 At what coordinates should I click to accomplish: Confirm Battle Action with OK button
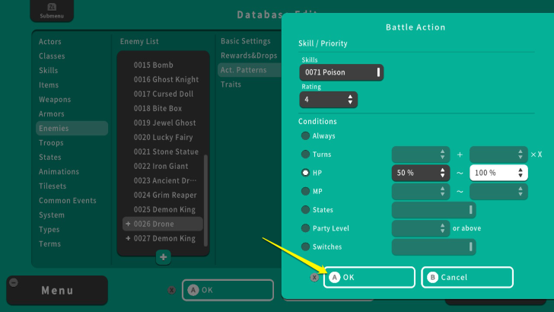tap(369, 277)
